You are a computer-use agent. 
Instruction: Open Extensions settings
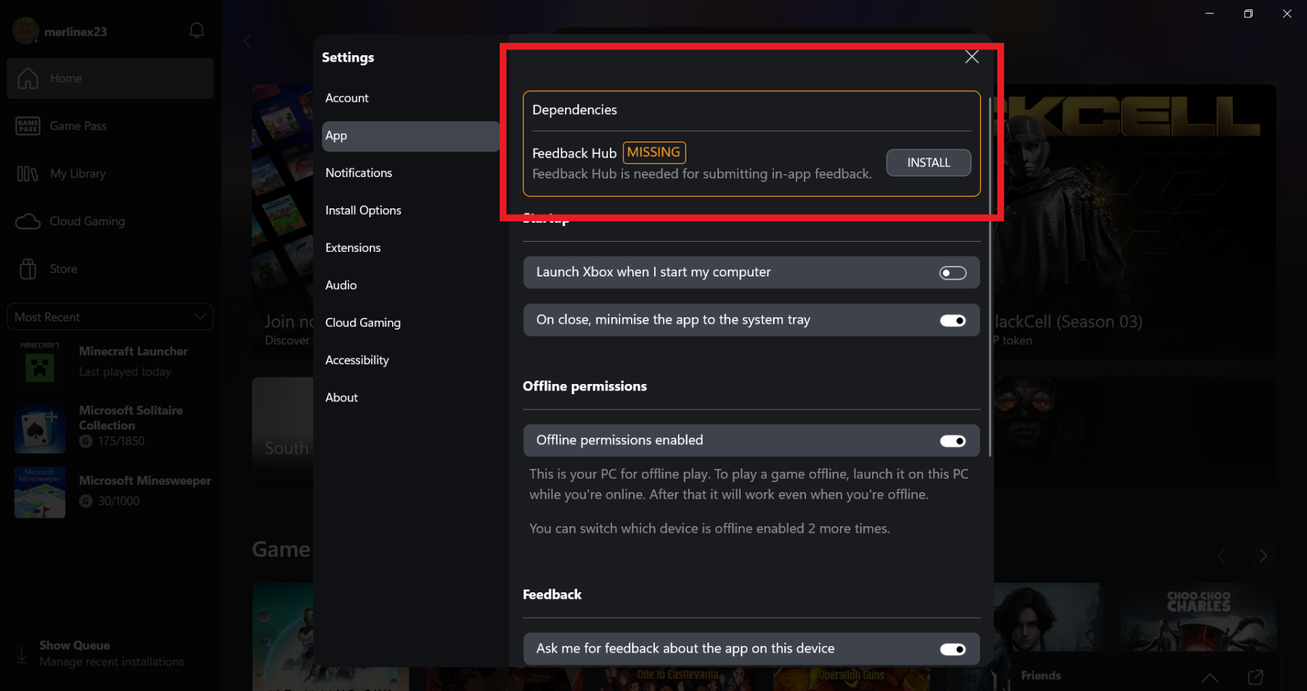(x=410, y=248)
